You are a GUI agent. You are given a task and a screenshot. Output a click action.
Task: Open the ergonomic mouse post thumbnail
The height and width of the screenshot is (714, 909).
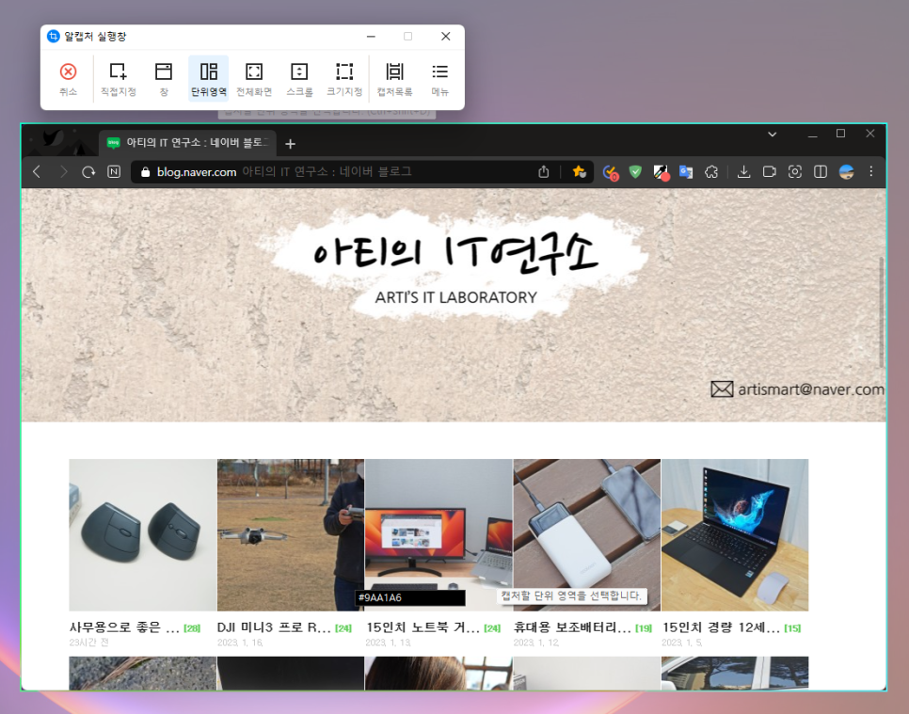click(143, 535)
